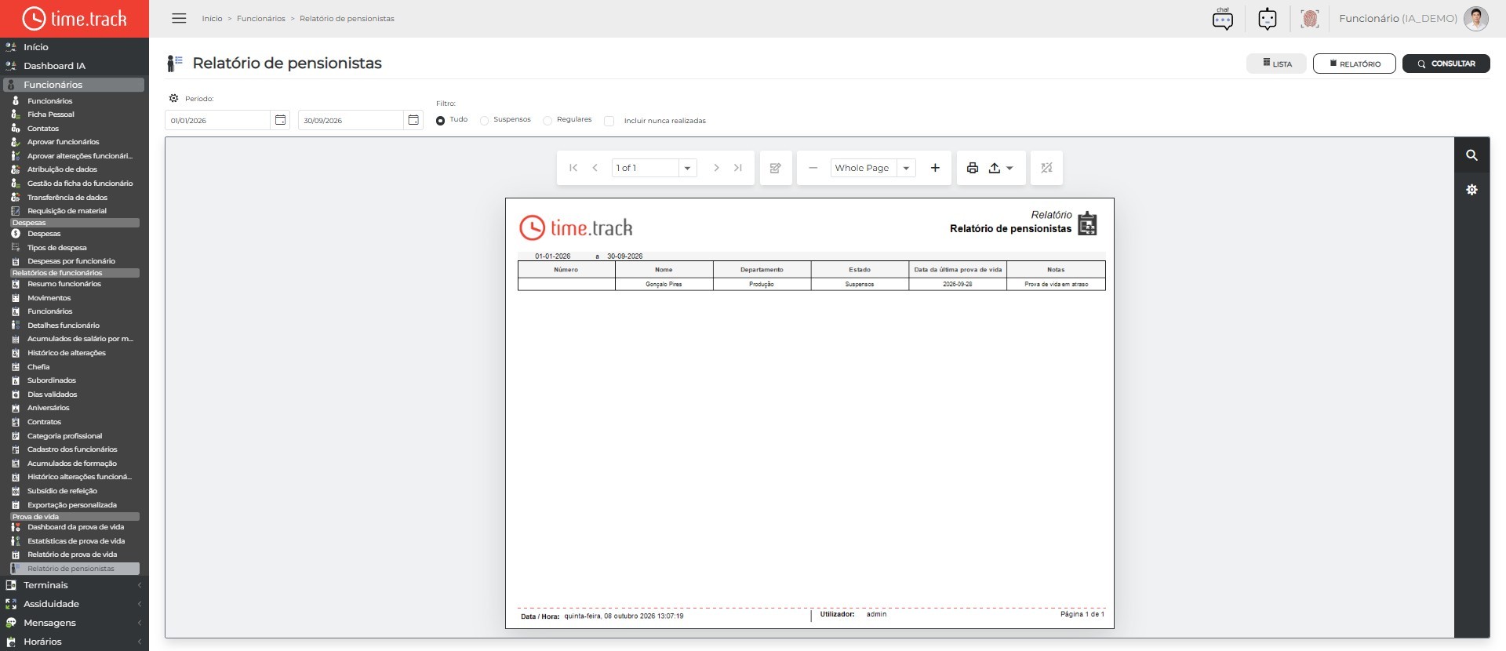This screenshot has height=651, width=1506.
Task: Toggle report edit fields icon
Action: pos(776,168)
